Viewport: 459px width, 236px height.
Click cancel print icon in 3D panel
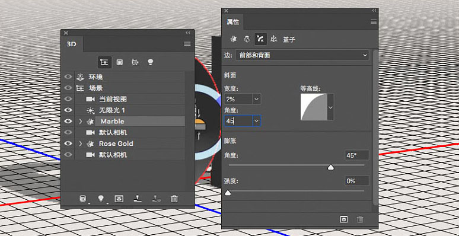point(156,199)
